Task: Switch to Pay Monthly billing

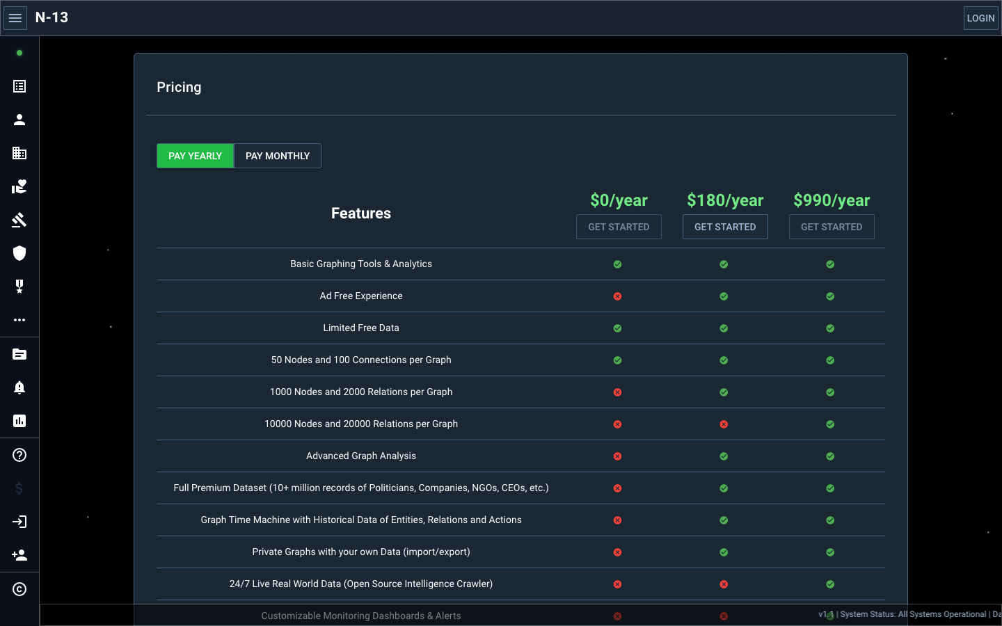Action: [278, 156]
